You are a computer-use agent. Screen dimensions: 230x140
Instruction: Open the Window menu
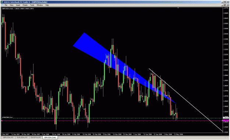pyautogui.click(x=40, y=5)
